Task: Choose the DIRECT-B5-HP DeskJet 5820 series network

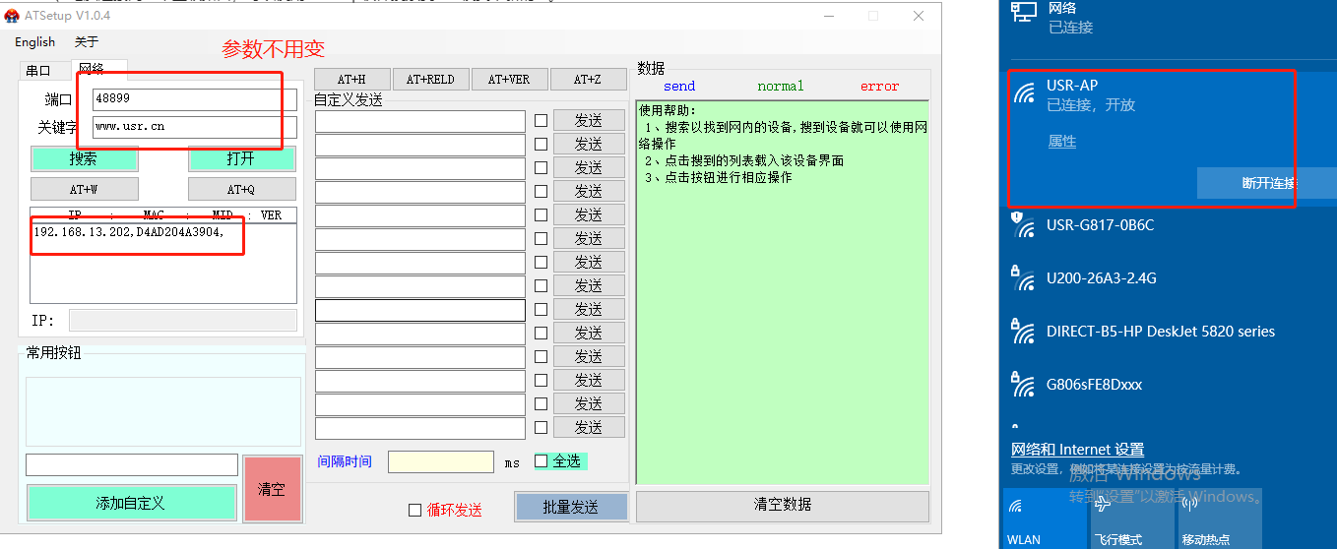Action: tap(1160, 332)
